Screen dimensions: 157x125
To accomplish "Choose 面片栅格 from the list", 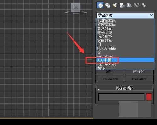I will (125, 37).
